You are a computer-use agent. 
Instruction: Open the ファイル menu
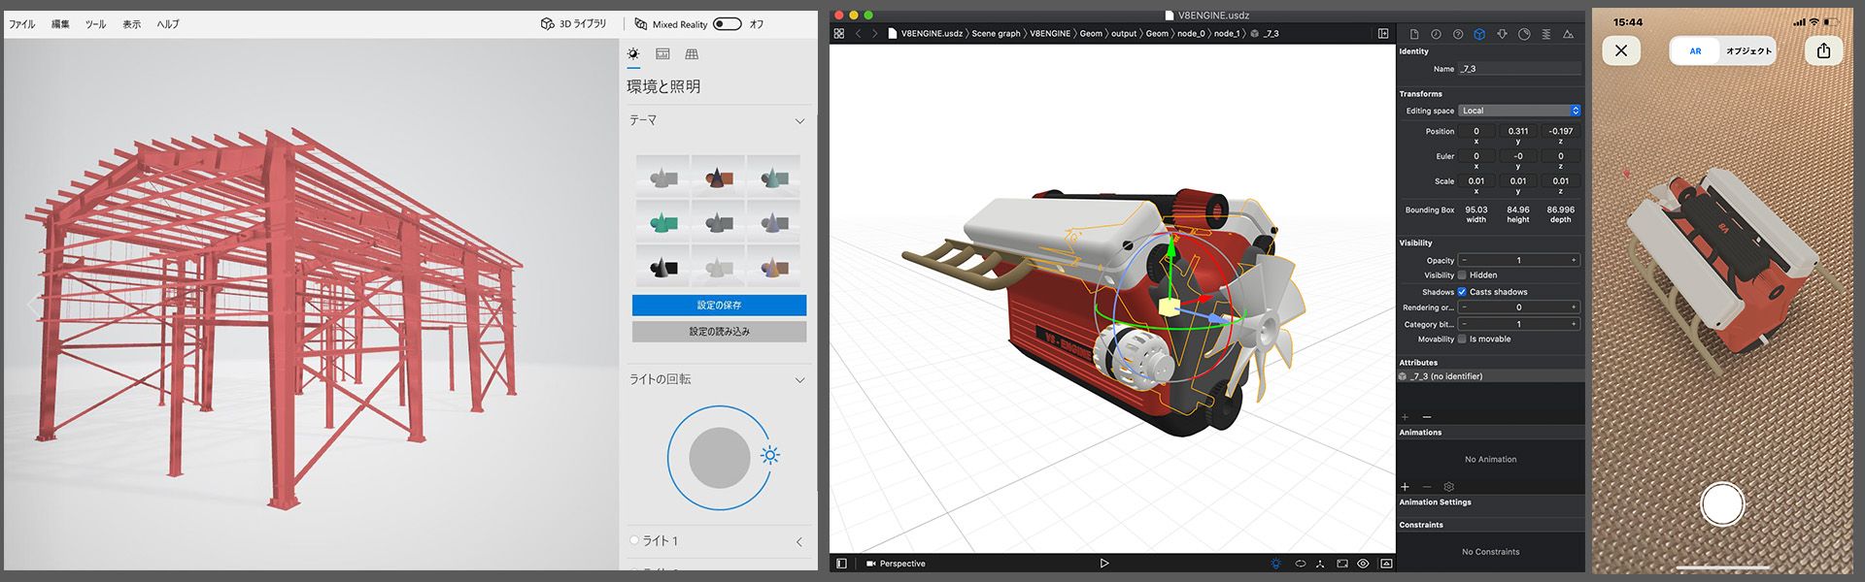[22, 24]
